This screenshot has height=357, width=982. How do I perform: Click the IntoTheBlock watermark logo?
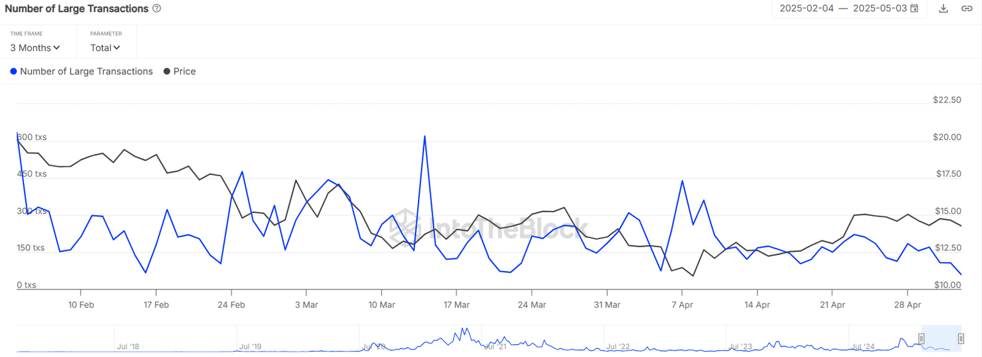pyautogui.click(x=489, y=228)
